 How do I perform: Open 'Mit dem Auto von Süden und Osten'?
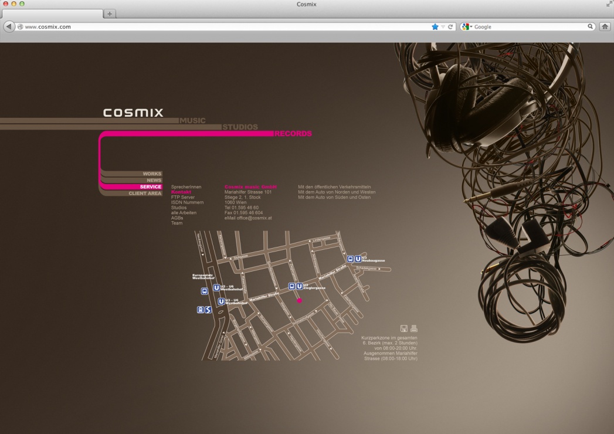[x=334, y=197]
